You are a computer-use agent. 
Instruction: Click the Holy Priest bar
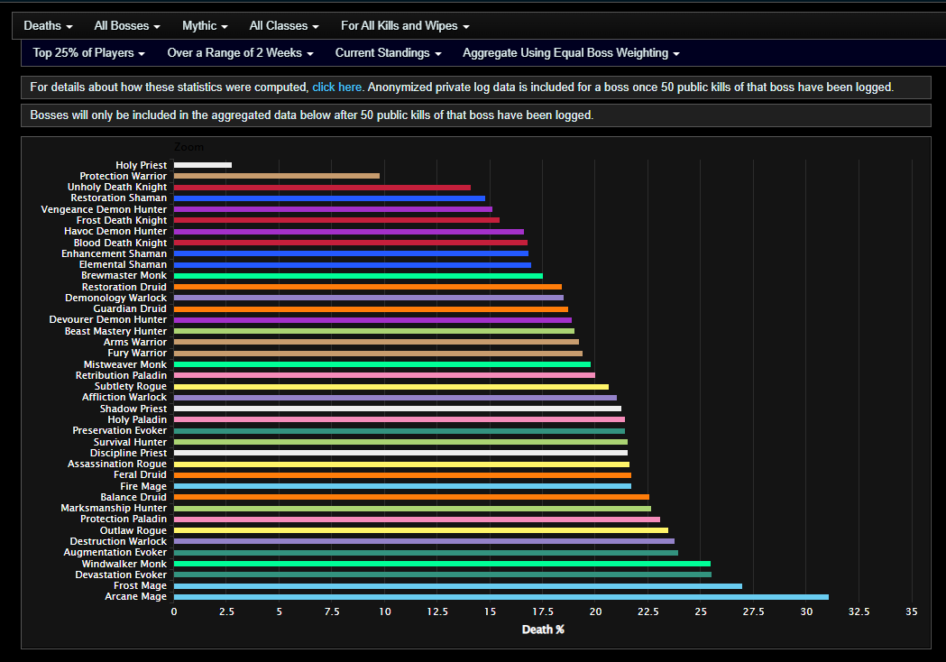click(203, 165)
